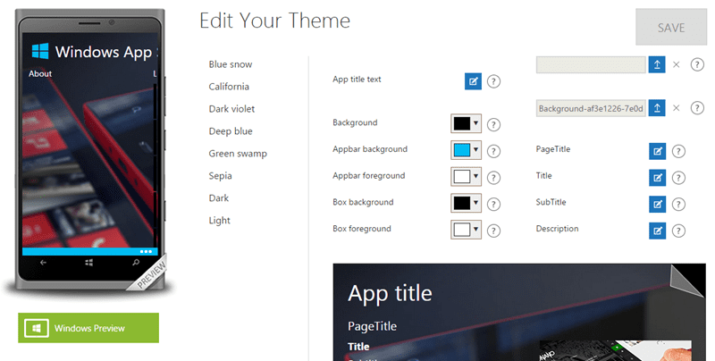Upload a new Background image file
Viewport: 715px width, 361px height.
657,108
